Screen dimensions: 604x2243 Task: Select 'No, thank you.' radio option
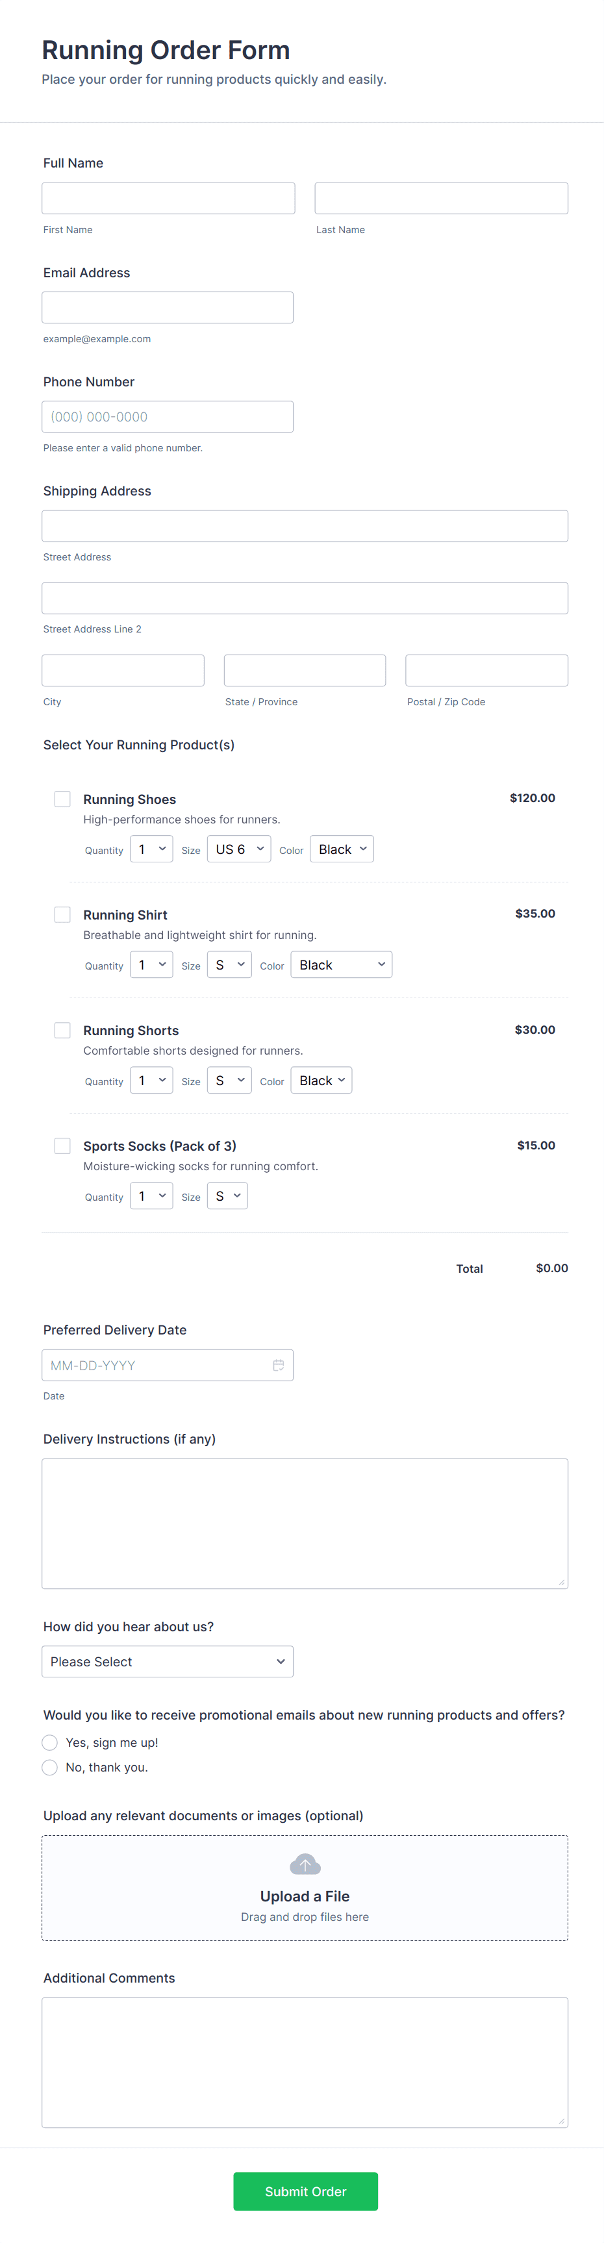tap(49, 1767)
